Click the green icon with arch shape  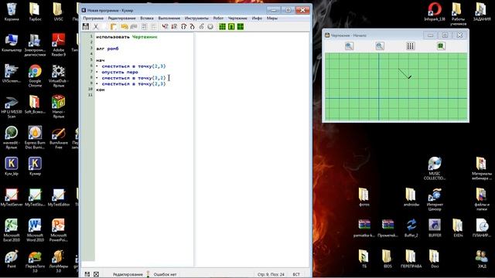coord(231,27)
